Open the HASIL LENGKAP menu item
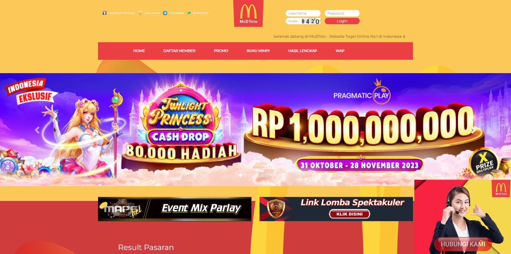The image size is (511, 254). pyautogui.click(x=302, y=51)
